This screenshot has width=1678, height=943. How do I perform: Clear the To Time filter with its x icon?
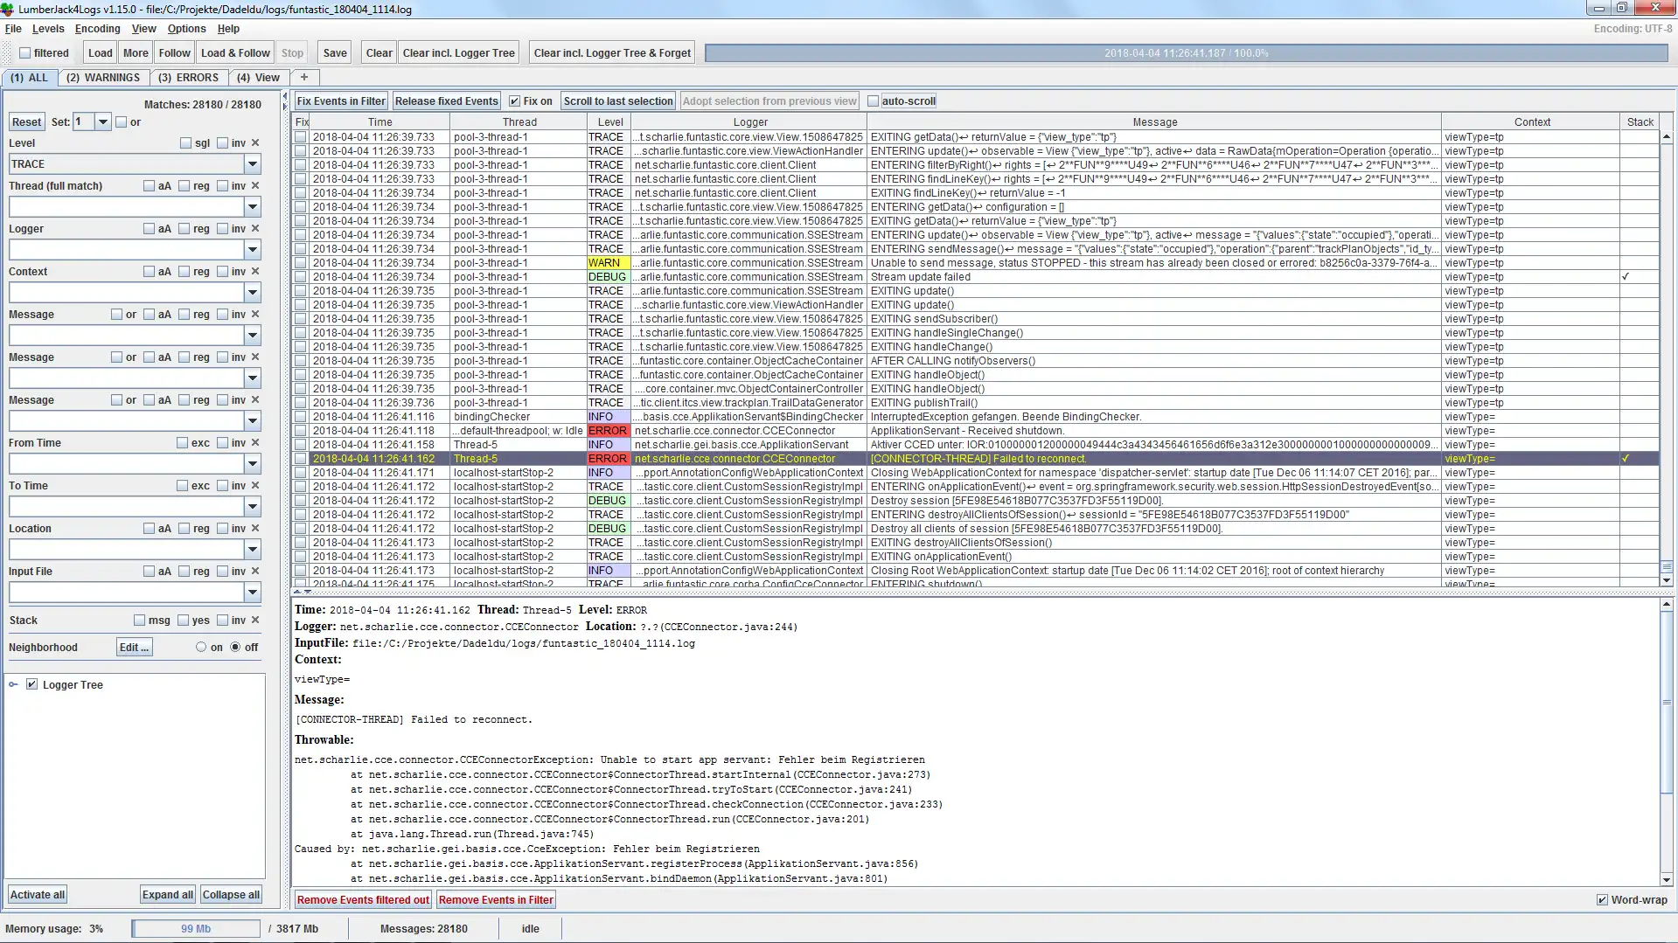click(255, 485)
